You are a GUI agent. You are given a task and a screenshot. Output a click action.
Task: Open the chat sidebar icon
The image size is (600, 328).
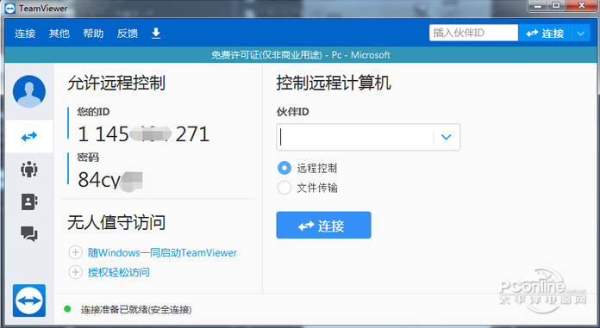click(x=29, y=233)
